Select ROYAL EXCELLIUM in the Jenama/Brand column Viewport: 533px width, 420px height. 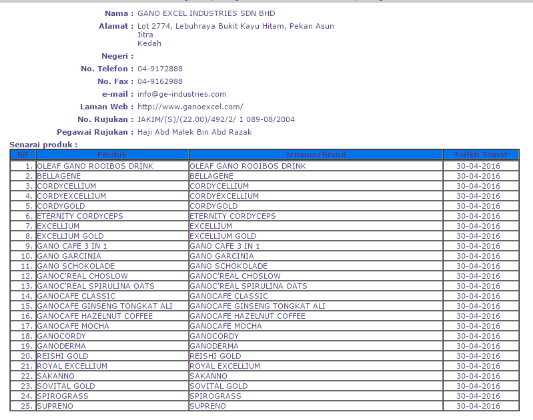[225, 366]
